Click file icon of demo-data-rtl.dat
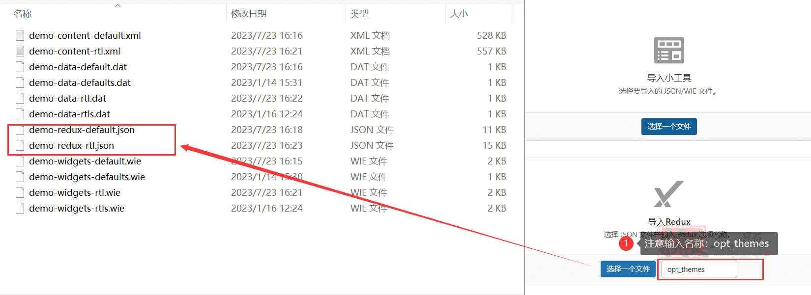The width and height of the screenshot is (811, 295). (x=20, y=98)
